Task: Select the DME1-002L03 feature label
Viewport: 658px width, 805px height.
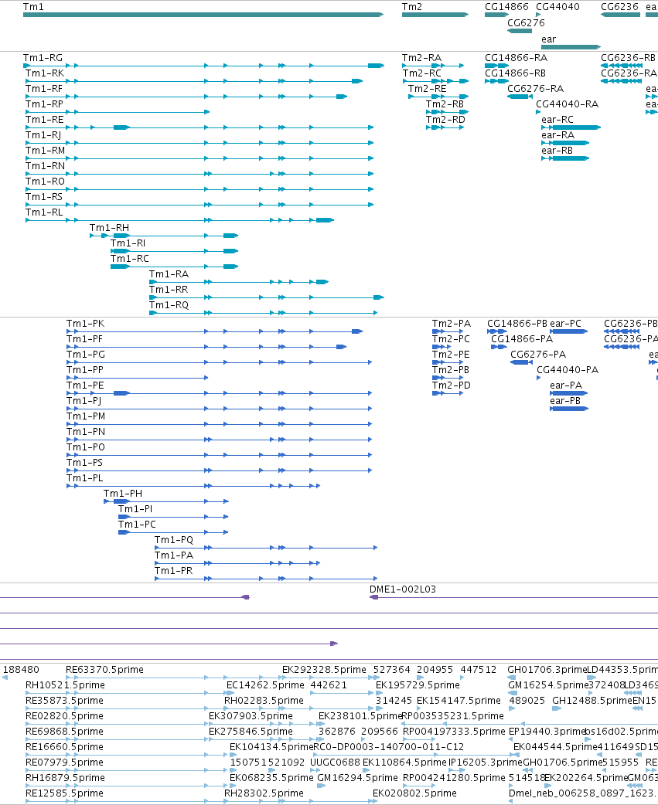Action: [403, 589]
